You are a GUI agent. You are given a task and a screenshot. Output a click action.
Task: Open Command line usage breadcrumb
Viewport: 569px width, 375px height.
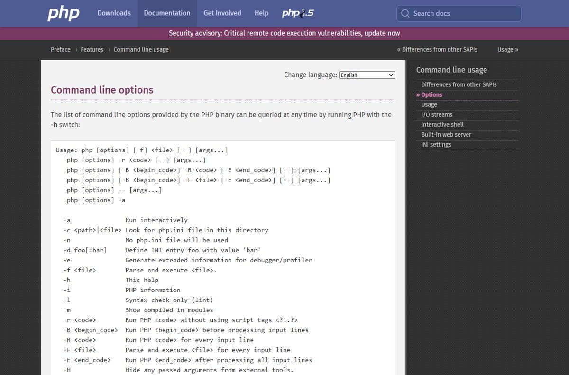[141, 49]
